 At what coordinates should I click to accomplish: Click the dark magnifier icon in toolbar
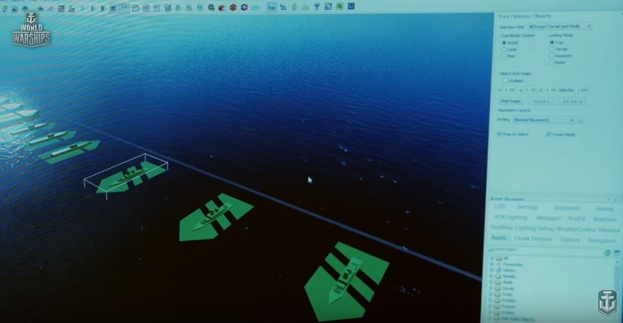(211, 7)
